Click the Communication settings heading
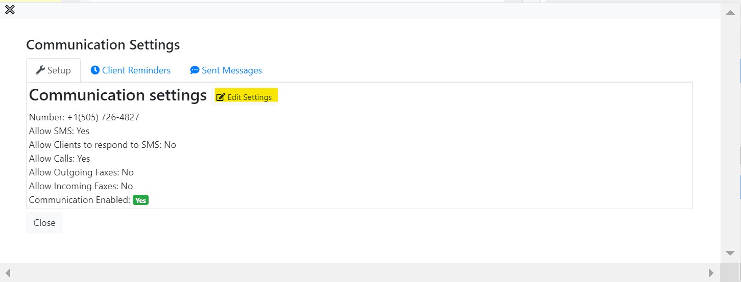 click(118, 95)
